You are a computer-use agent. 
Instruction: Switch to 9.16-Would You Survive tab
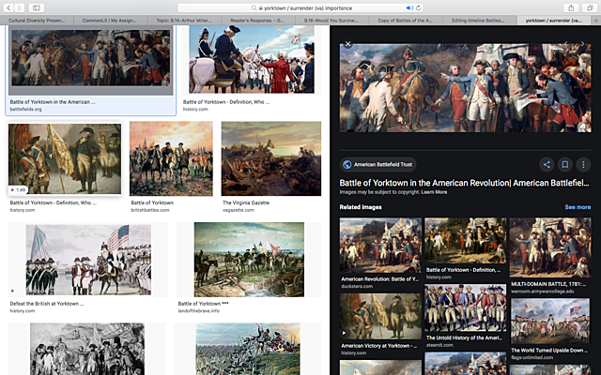(331, 21)
